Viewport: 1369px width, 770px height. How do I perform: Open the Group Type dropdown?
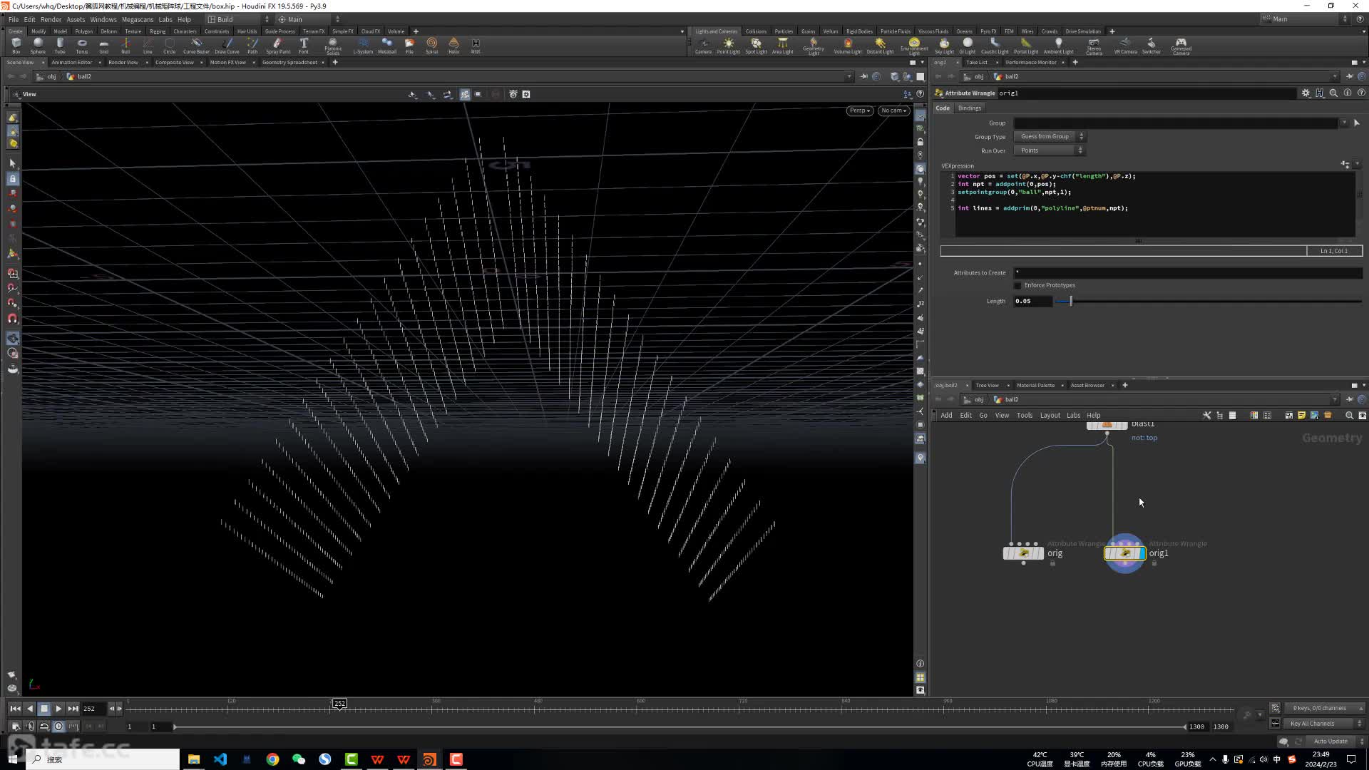pos(1049,136)
